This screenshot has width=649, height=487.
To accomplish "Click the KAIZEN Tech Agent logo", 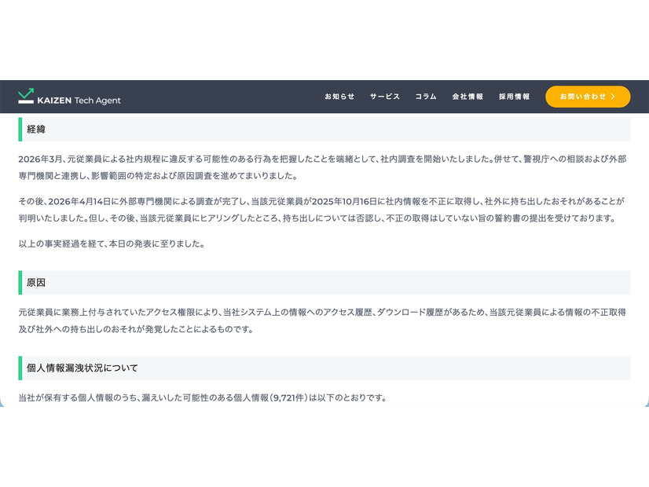I will pos(69,97).
